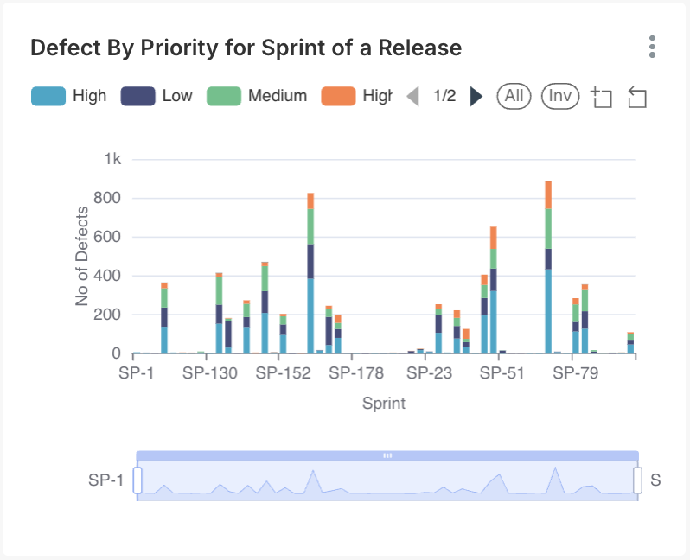Click the 1/2 legend page indicator
690x560 pixels.
444,96
